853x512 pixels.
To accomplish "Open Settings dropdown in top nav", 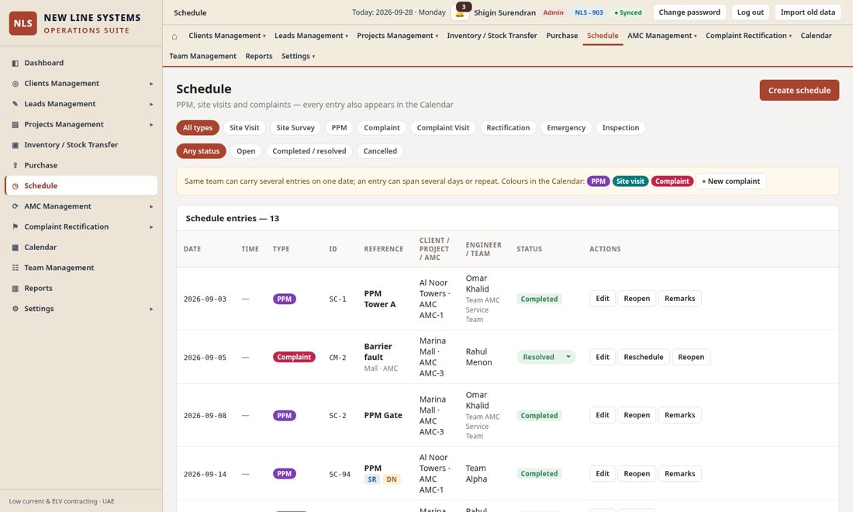I will (298, 57).
